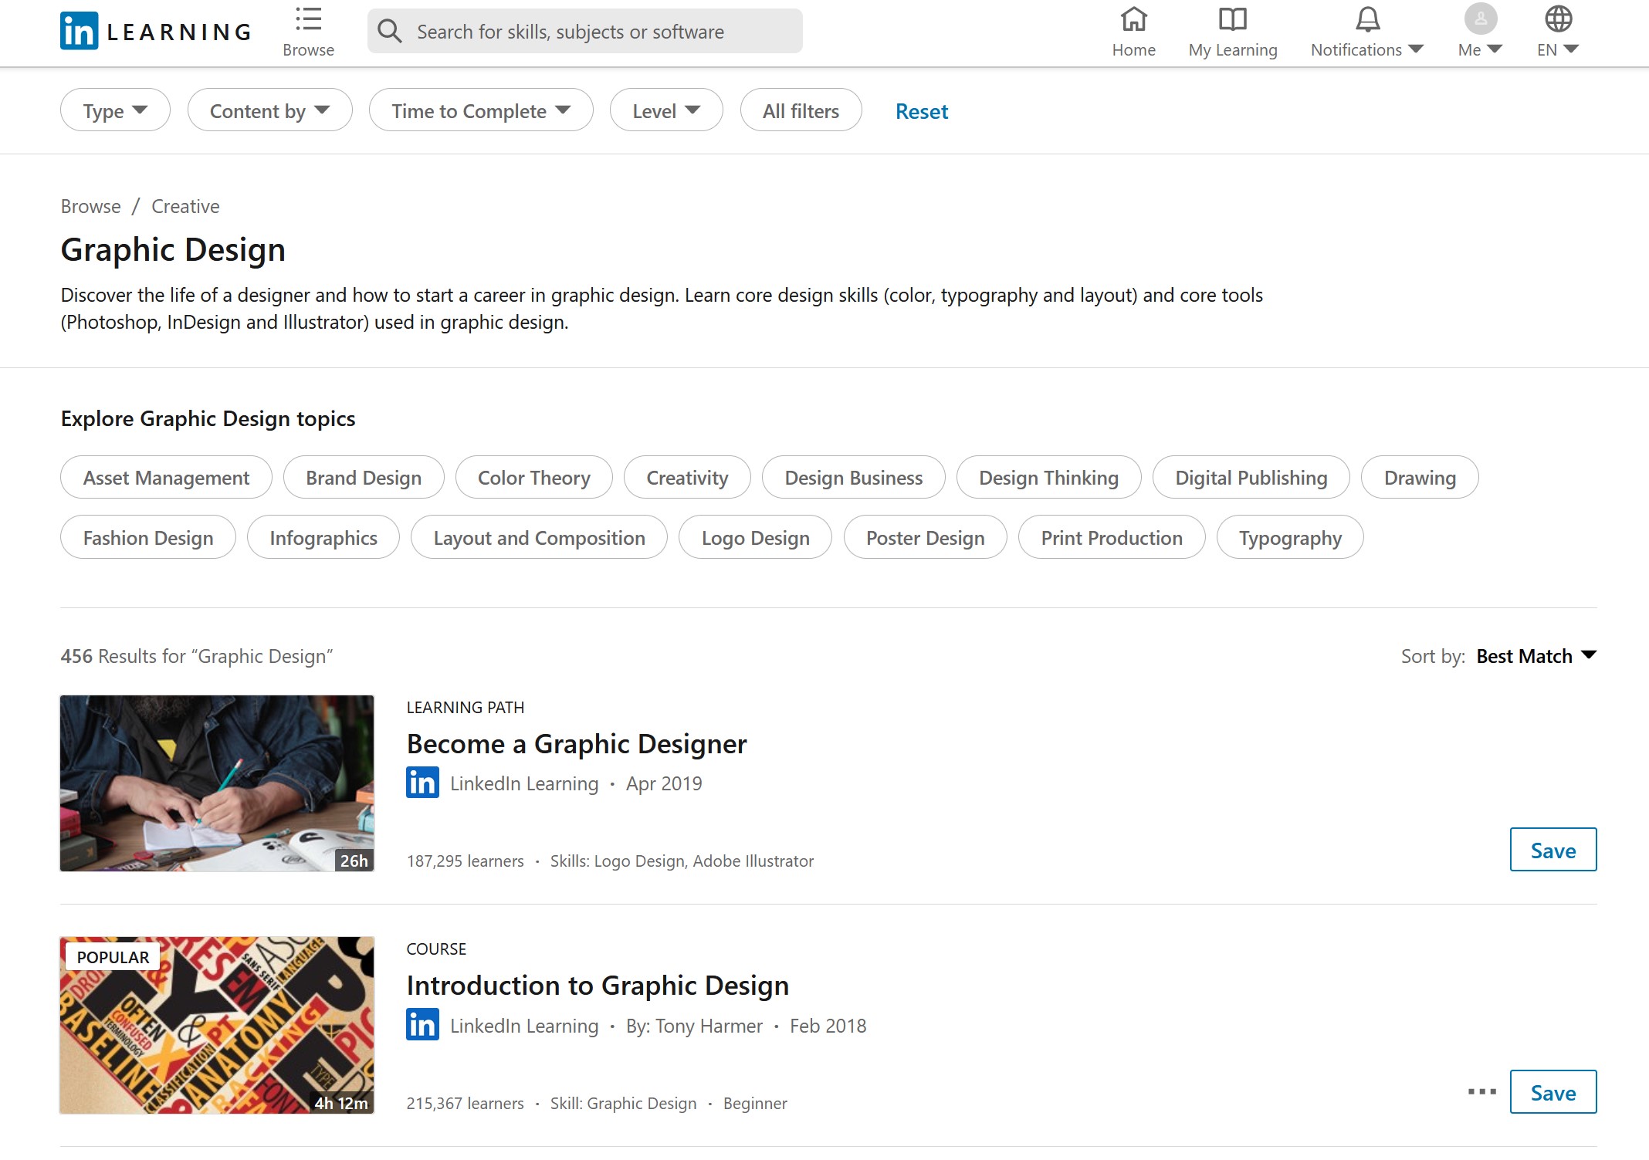Click LinkedIn Learning provider of Become a Graphic Designer
Viewport: 1649px width, 1160px height.
pyautogui.click(x=524, y=783)
